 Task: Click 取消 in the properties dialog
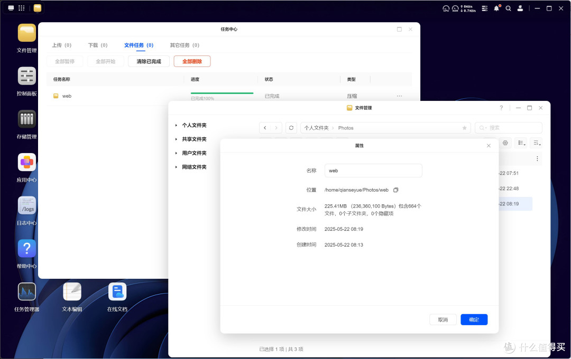[x=443, y=320]
